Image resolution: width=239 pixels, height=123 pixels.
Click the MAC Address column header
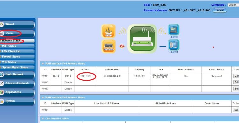(186, 69)
